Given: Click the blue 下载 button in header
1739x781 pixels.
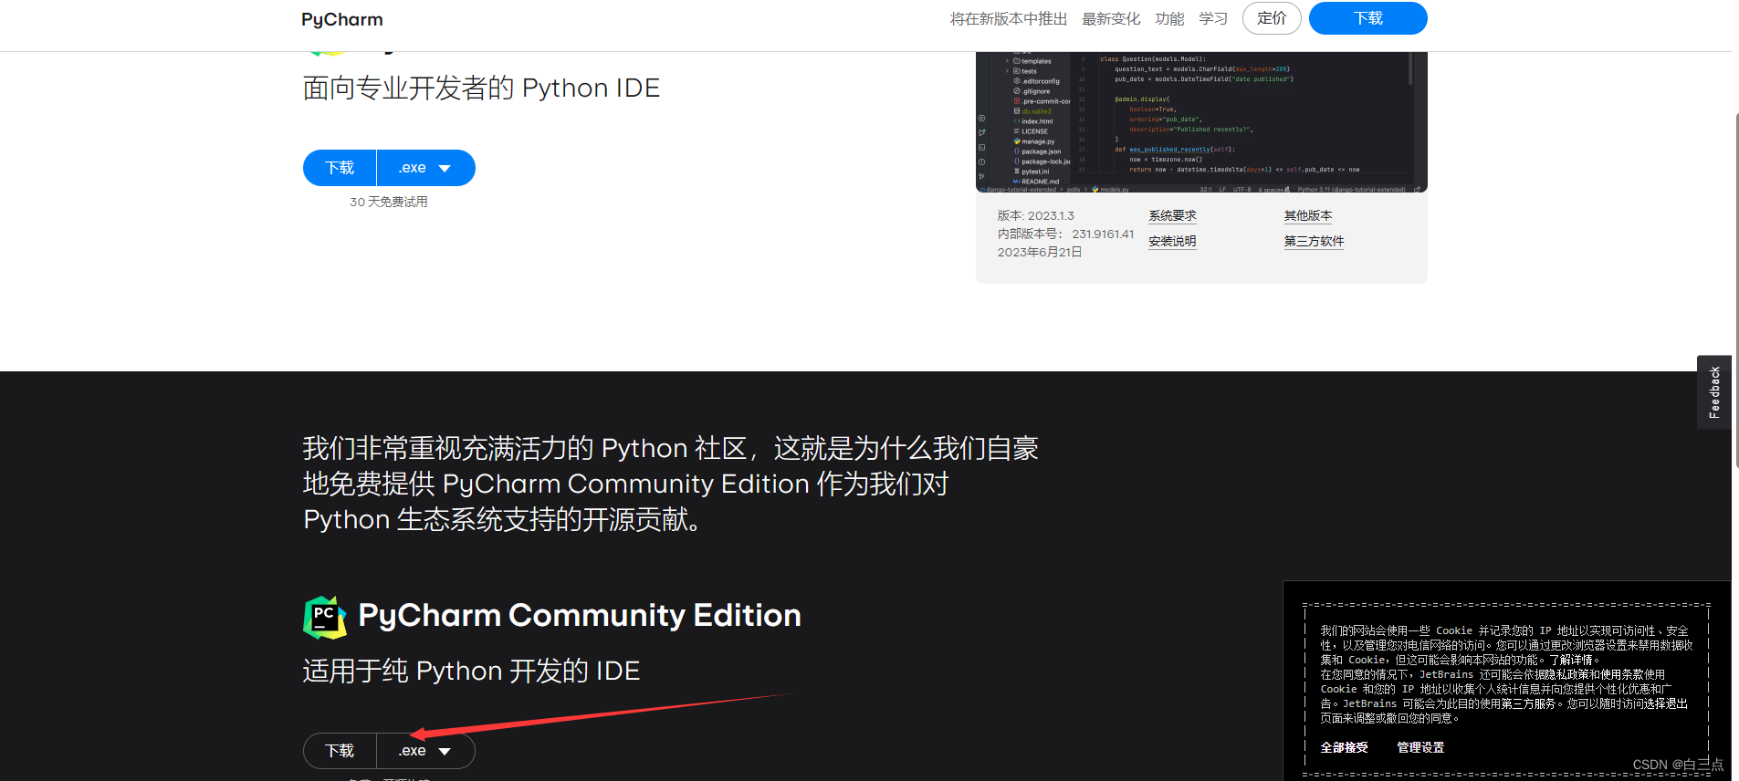Looking at the screenshot, I should click(x=1367, y=18).
